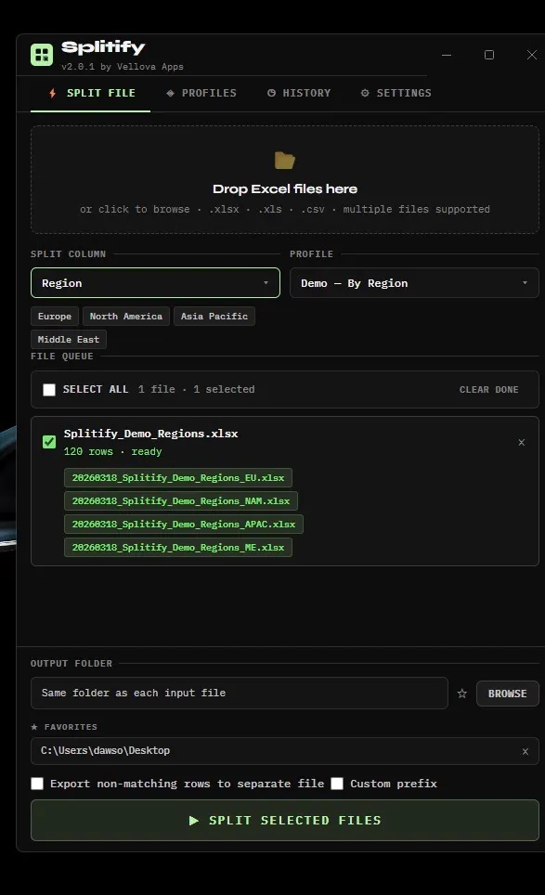Click Clear Done in the file queue
Viewport: 545px width, 895px height.
click(x=489, y=390)
